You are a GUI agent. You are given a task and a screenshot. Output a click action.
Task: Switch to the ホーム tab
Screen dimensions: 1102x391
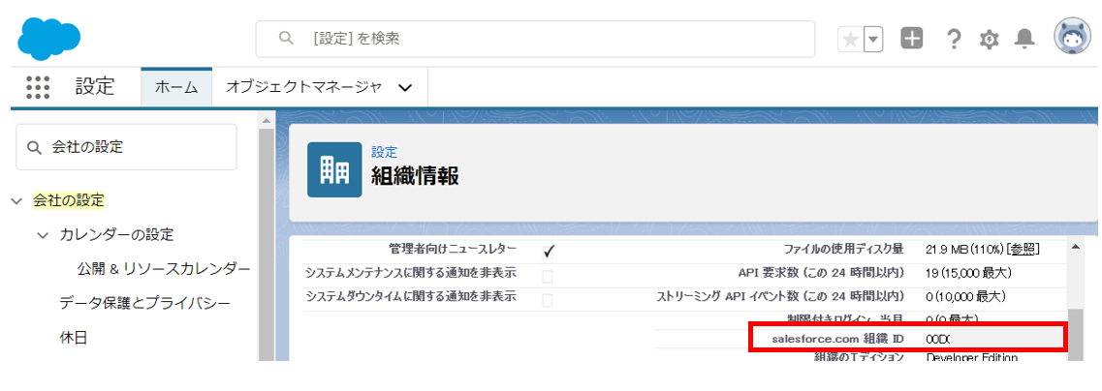(176, 87)
